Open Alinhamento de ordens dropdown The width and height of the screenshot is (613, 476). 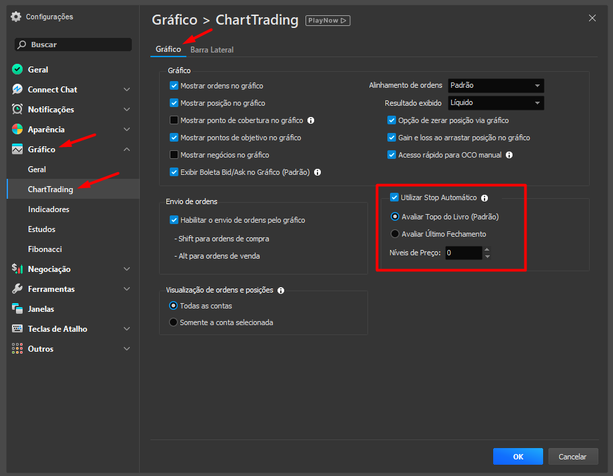pyautogui.click(x=496, y=86)
